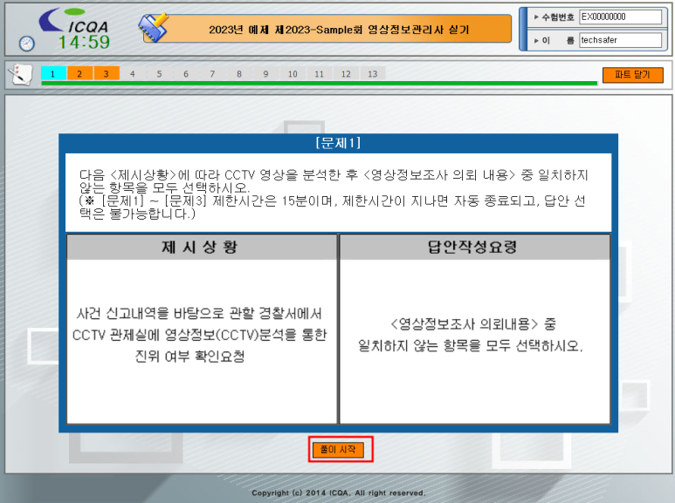
Task: Go to question 9
Action: coord(265,74)
